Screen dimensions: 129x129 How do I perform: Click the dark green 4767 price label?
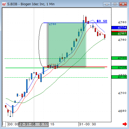pyautogui.click(x=119, y=34)
